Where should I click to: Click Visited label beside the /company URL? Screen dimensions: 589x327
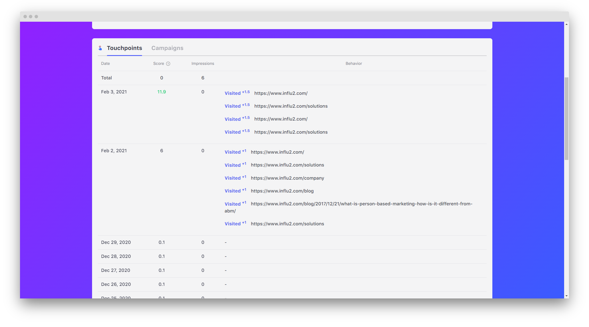click(x=232, y=178)
